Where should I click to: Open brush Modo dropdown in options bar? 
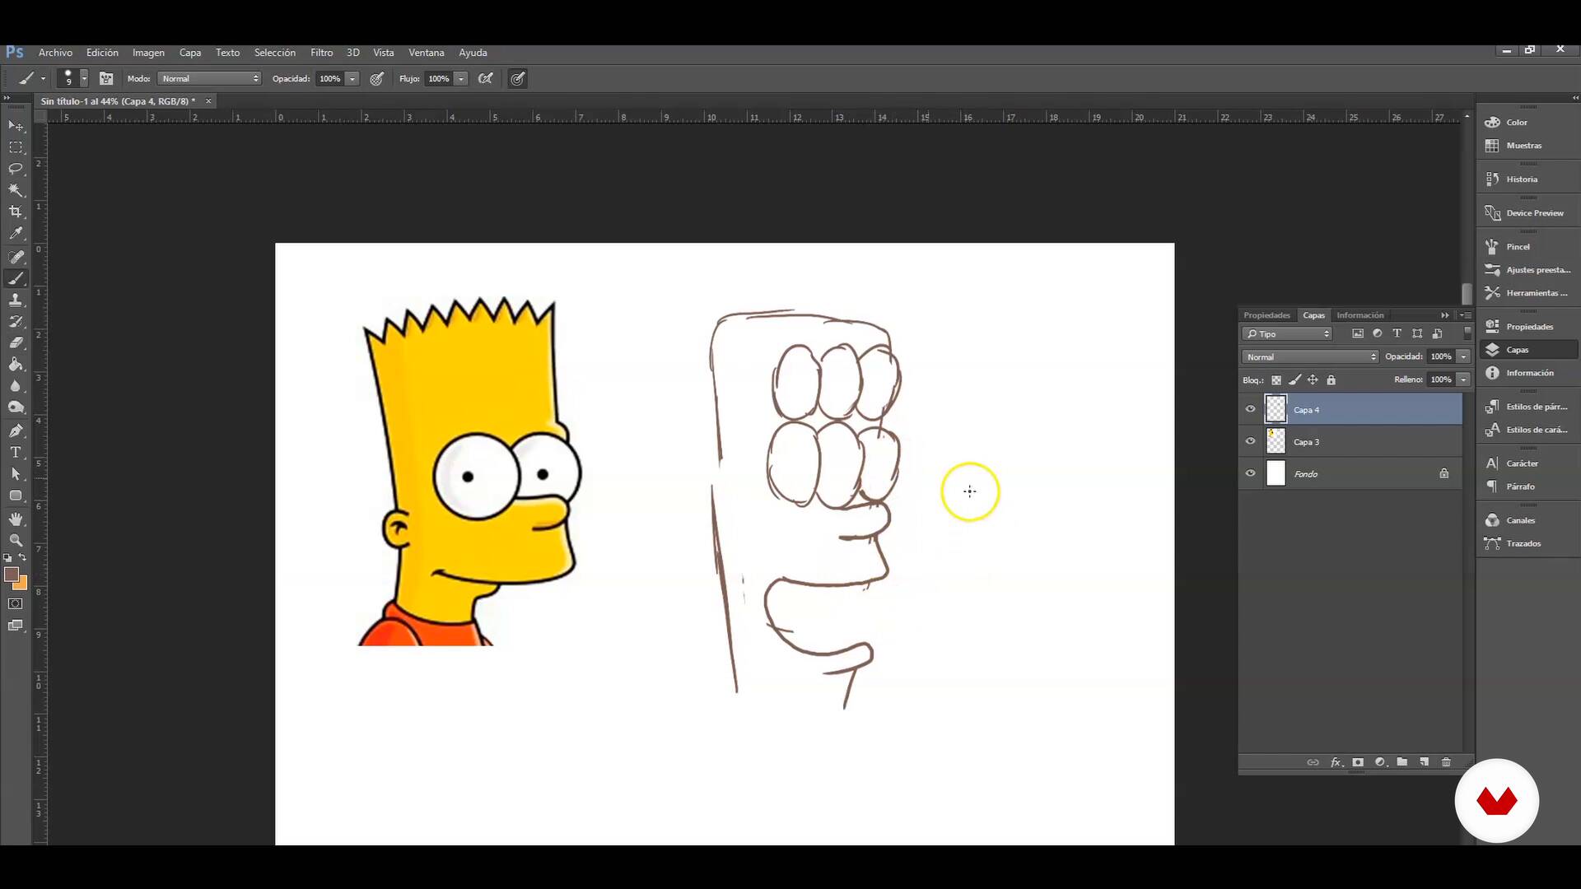coord(210,78)
